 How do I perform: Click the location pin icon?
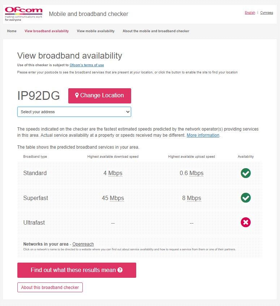(77, 95)
